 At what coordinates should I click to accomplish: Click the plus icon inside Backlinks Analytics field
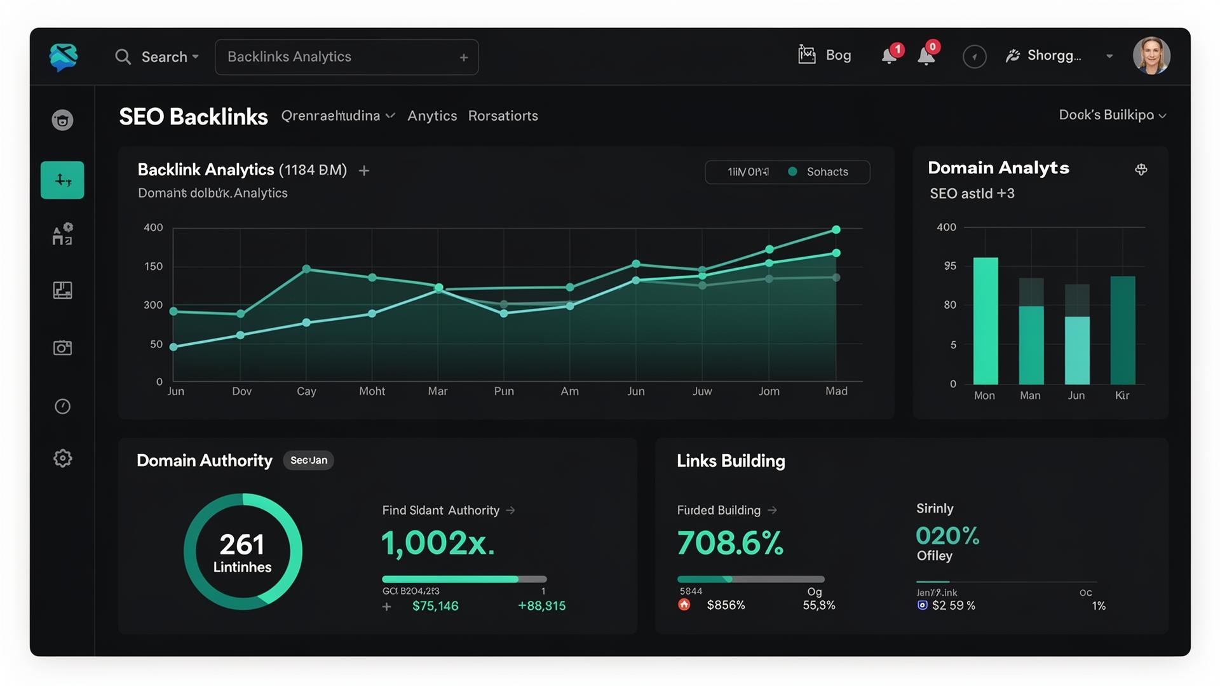click(464, 58)
